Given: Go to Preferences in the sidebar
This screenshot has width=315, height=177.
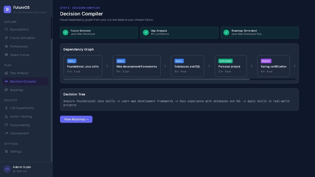Looking at the screenshot, I should pyautogui.click(x=25, y=46).
